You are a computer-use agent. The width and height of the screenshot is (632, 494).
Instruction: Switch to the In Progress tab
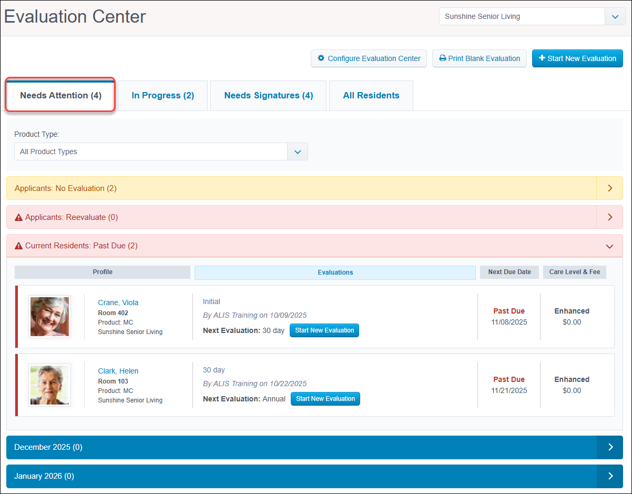[162, 95]
